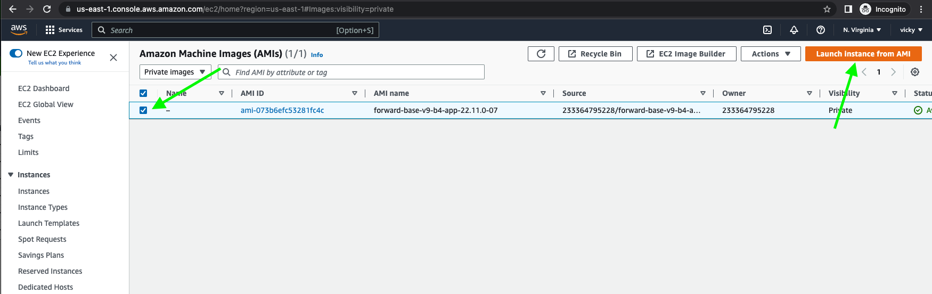The width and height of the screenshot is (932, 294).
Task: Click the Find AMI by attribute field
Action: click(351, 72)
